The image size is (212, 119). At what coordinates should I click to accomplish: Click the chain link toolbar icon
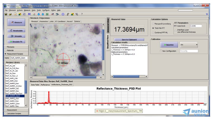pyautogui.click(x=77, y=14)
